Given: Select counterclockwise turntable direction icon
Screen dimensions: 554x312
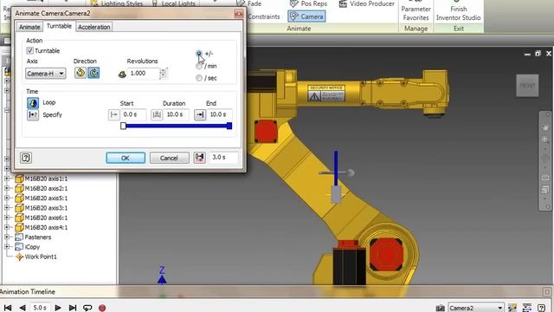Looking at the screenshot, I should (81, 73).
